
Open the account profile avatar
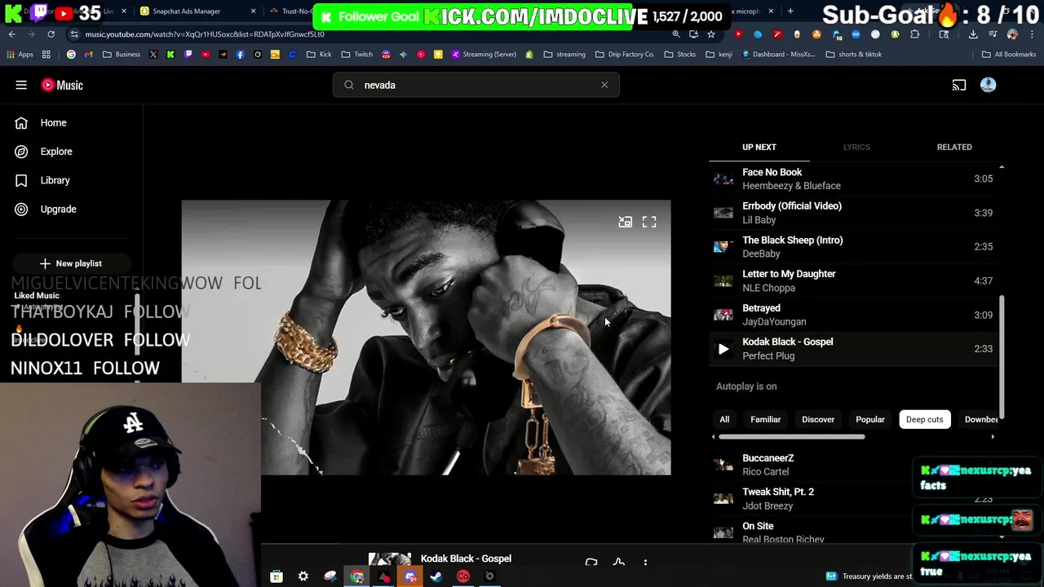[988, 85]
